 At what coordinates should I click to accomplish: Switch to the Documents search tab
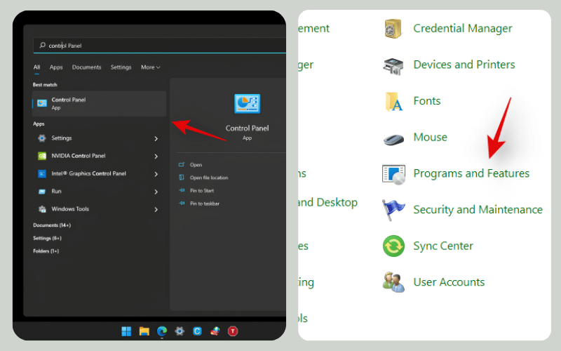point(86,67)
